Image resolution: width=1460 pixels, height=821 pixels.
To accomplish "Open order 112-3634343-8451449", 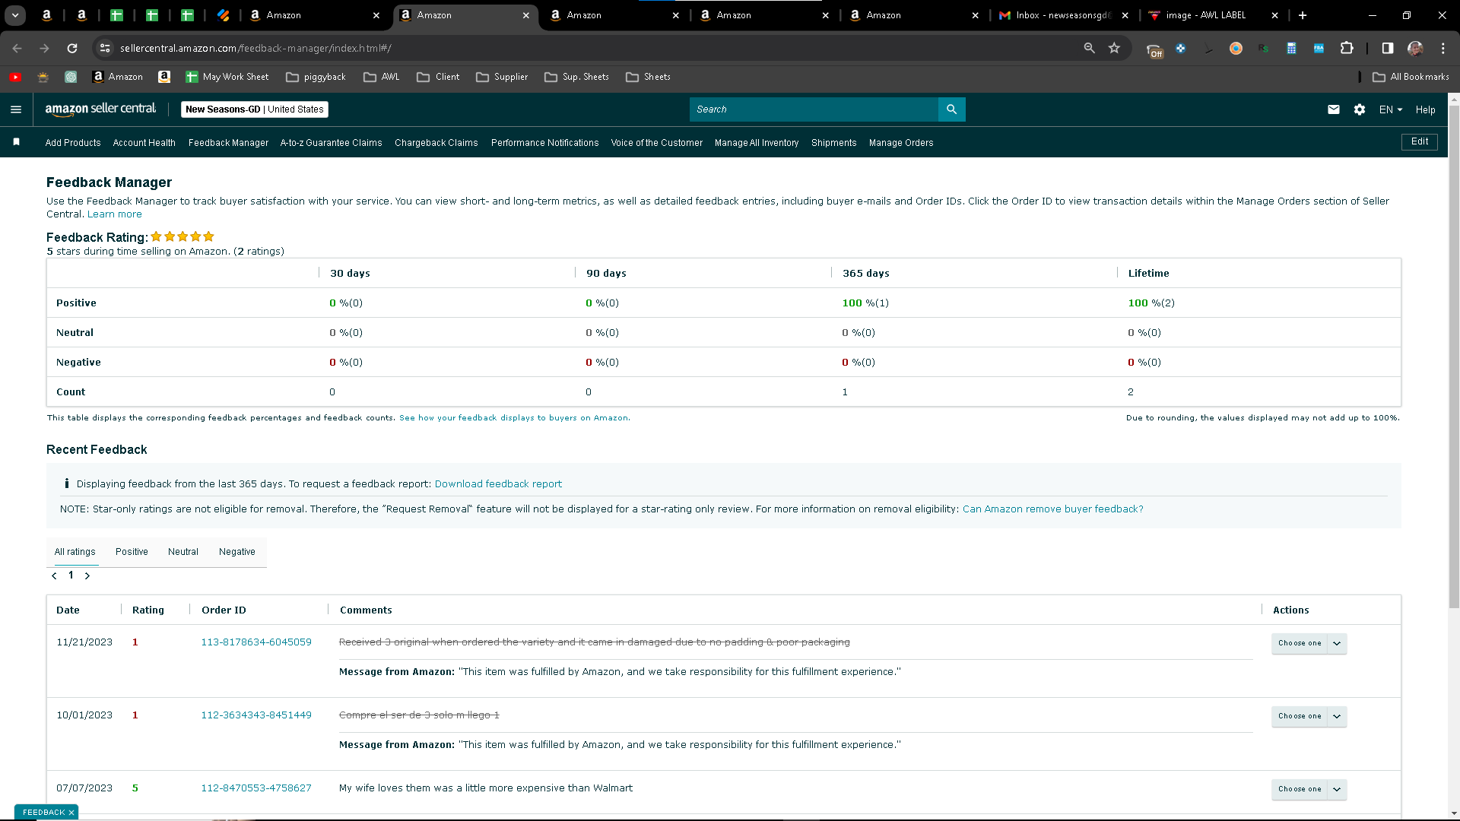I will 256,715.
